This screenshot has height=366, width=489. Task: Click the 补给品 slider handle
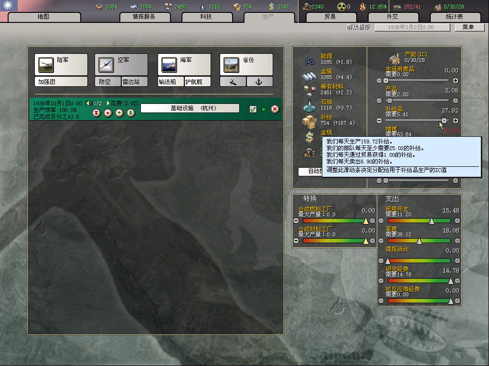pos(444,121)
